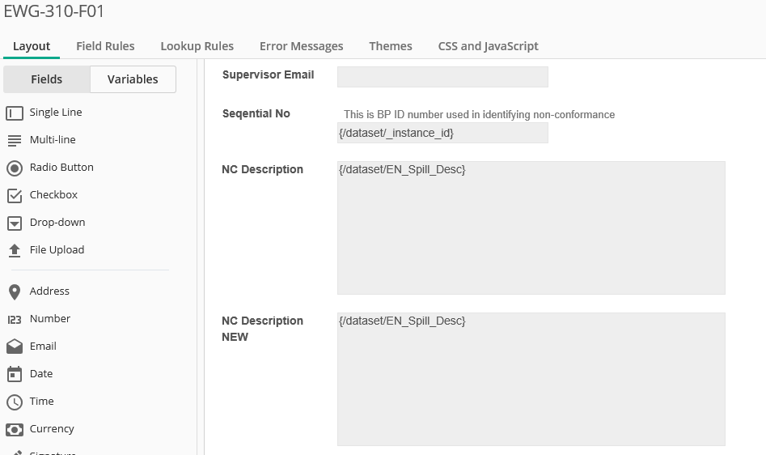Open the Error Messages tab
The image size is (766, 455).
coord(301,46)
